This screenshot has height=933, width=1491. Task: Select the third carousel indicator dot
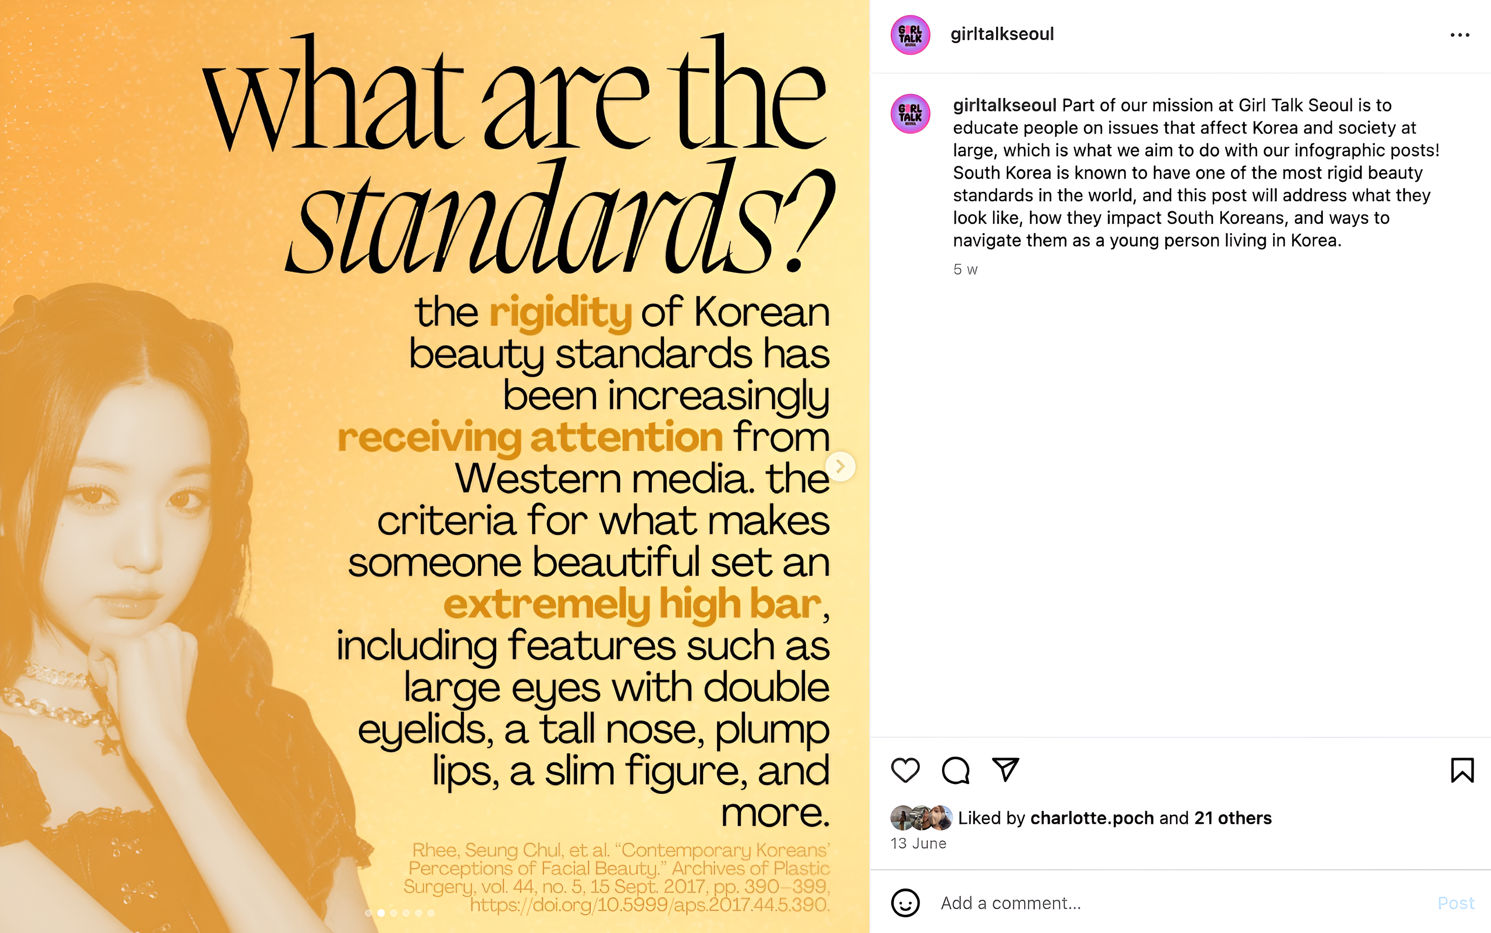point(394,913)
